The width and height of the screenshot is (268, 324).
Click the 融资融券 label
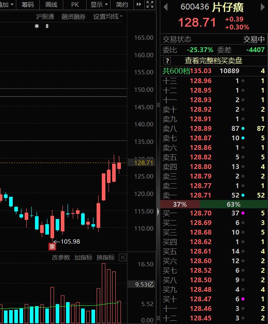74,17
